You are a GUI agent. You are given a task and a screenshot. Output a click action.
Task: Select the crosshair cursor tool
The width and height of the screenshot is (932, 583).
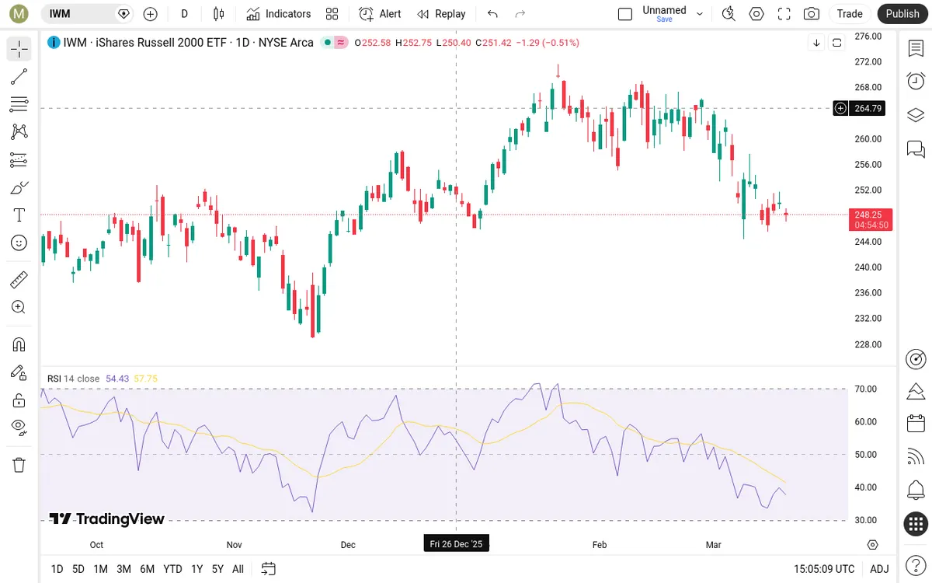[x=19, y=50]
